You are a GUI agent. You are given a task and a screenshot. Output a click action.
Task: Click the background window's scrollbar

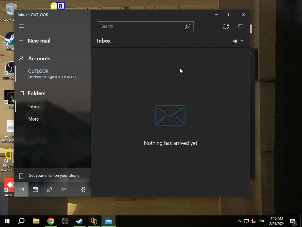(x=251, y=29)
